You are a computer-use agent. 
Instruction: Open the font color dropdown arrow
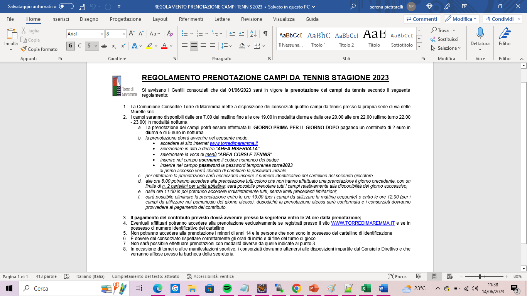171,46
